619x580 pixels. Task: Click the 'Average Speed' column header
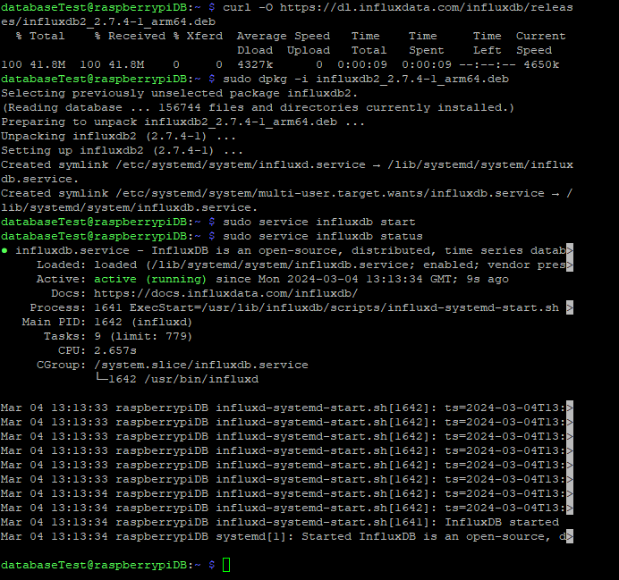[284, 36]
